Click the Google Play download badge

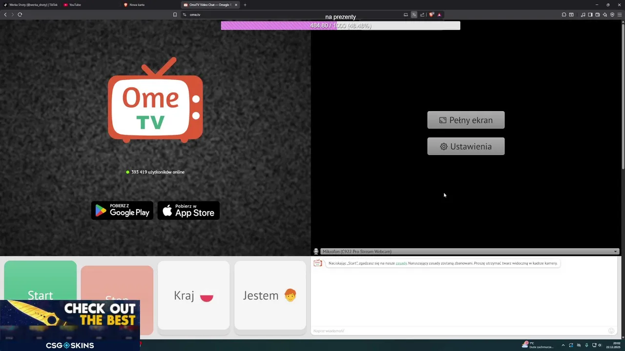click(x=122, y=211)
